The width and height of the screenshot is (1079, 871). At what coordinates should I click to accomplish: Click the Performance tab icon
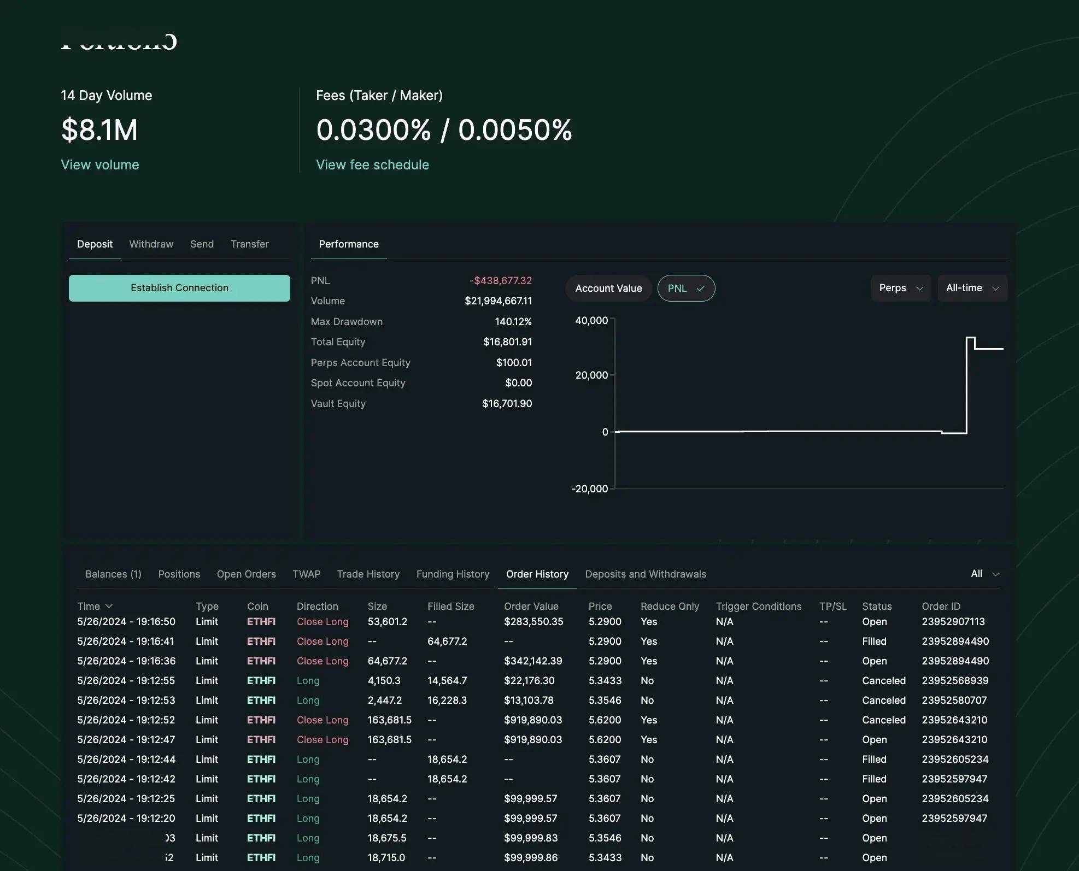point(348,244)
